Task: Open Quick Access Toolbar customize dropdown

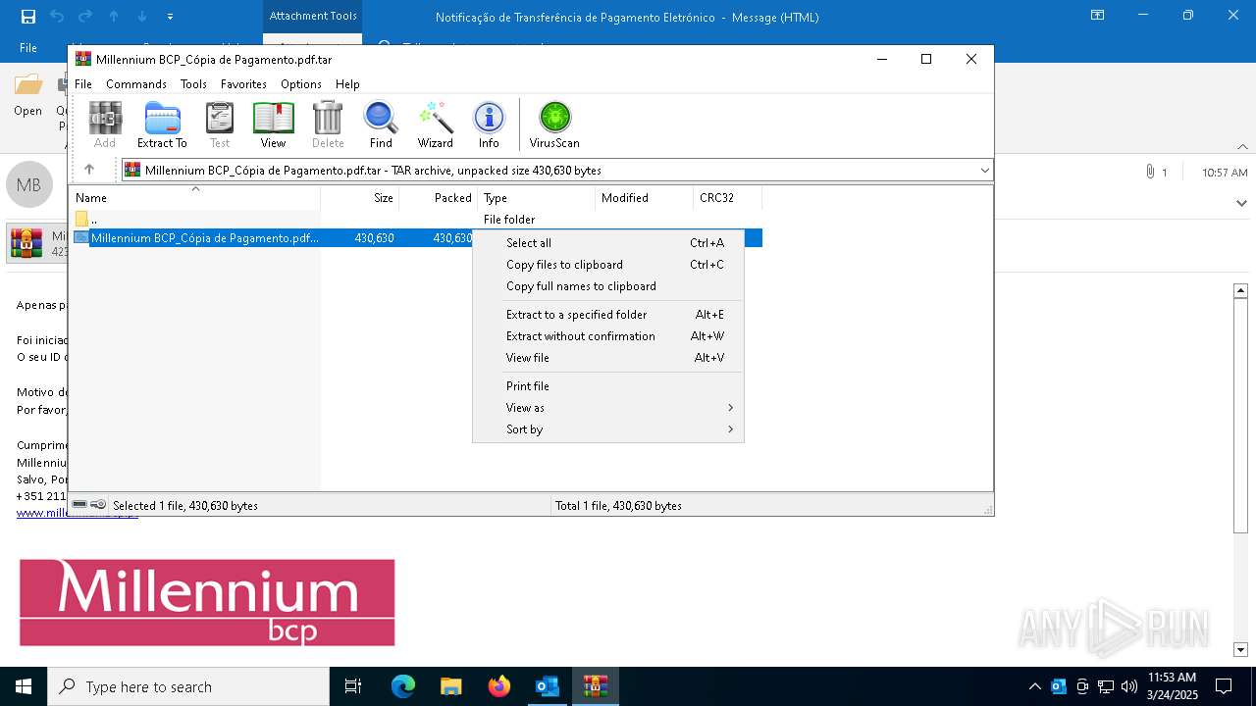Action: (171, 17)
